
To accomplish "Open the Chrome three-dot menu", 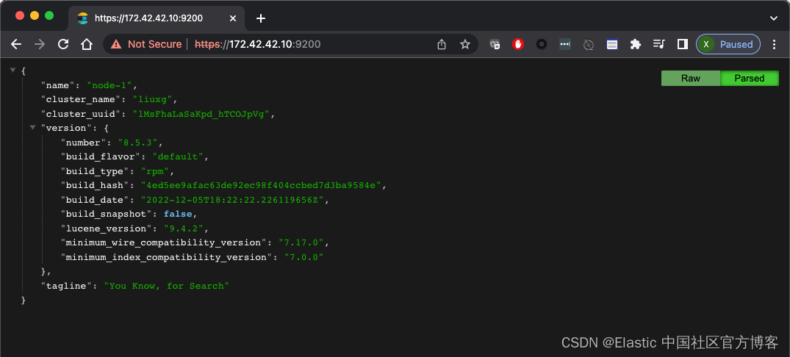I will (774, 44).
